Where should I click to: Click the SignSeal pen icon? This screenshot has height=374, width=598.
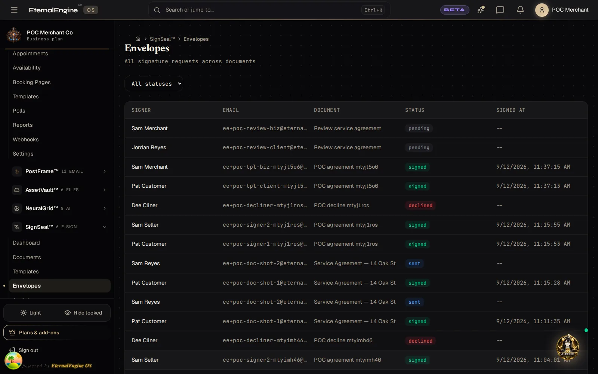pyautogui.click(x=17, y=227)
